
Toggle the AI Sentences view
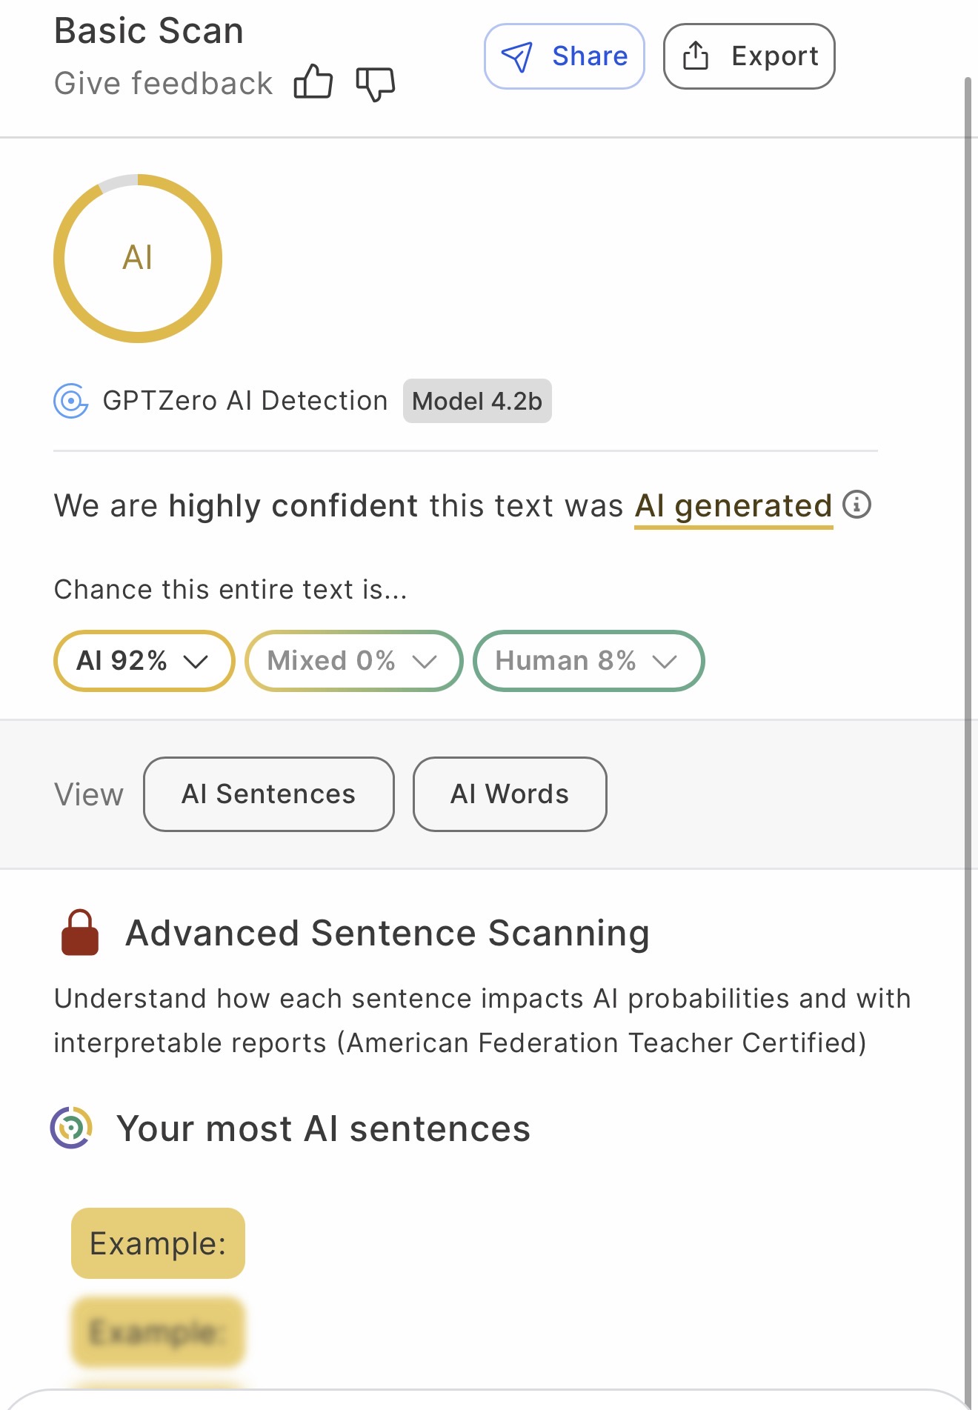[268, 794]
